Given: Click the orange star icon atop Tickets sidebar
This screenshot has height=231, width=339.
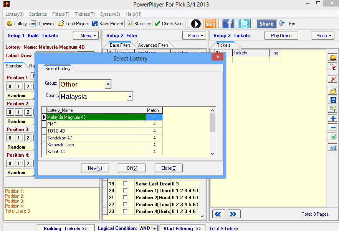Looking at the screenshot, I should [x=333, y=57].
